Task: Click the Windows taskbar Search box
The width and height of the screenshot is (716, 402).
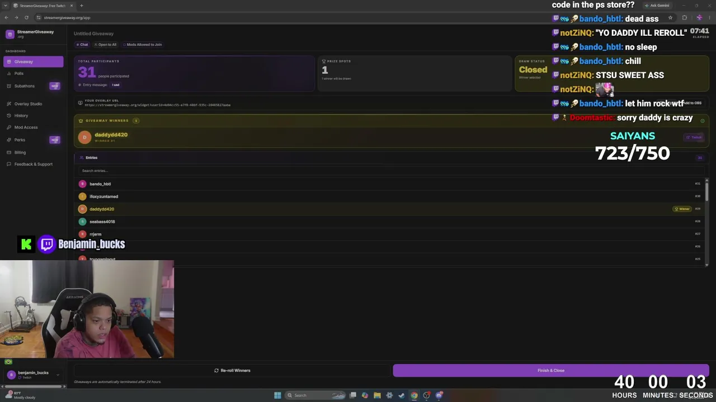Action: [315, 395]
